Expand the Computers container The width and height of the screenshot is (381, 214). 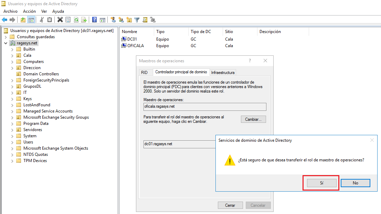click(12, 62)
